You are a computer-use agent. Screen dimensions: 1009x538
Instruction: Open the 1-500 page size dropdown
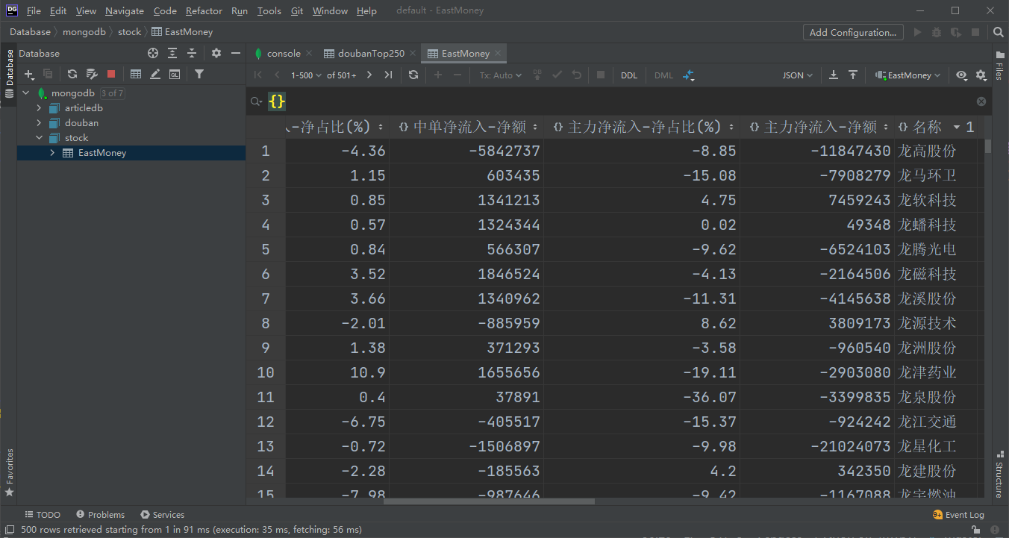(306, 75)
